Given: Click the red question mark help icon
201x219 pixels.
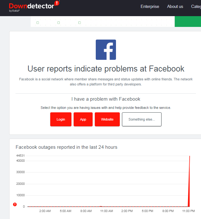Looking at the screenshot, I should click(x=15, y=204).
